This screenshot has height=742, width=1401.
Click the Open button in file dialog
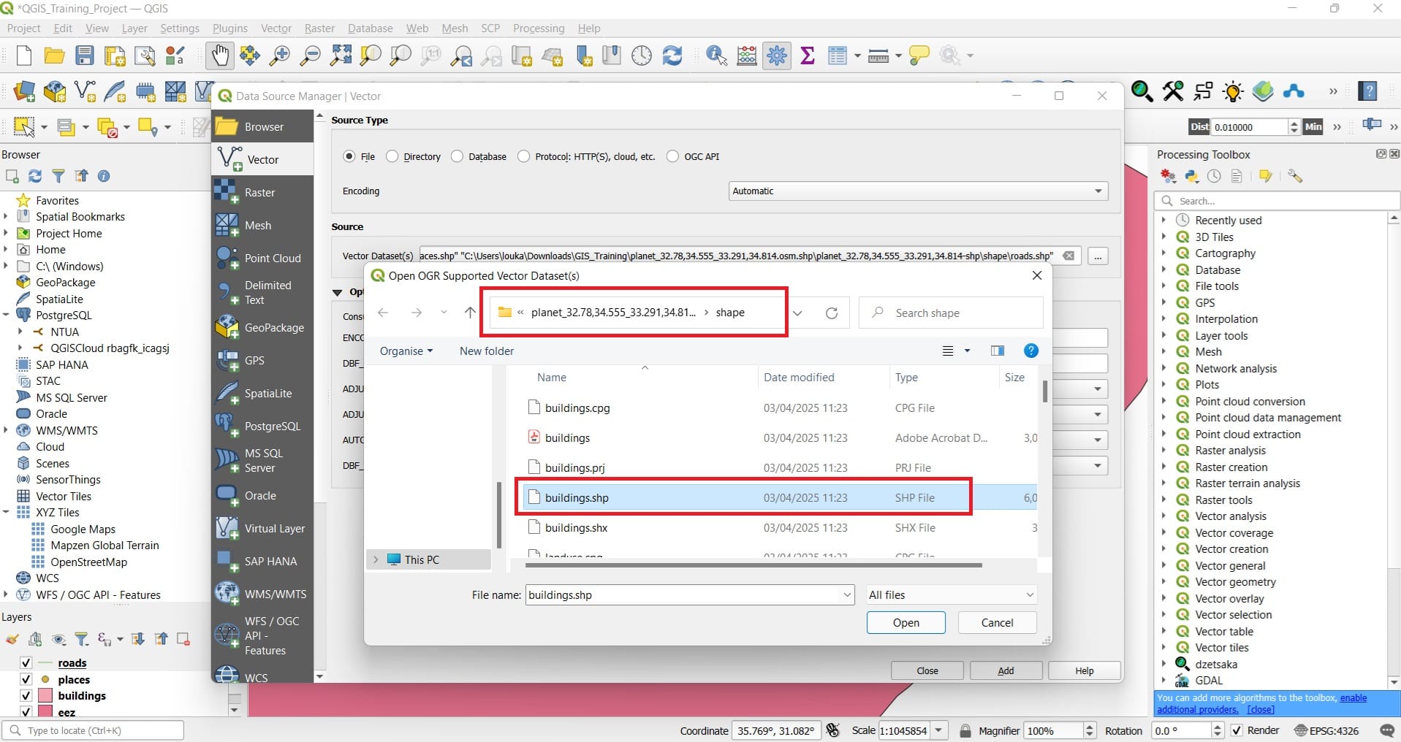(x=906, y=622)
